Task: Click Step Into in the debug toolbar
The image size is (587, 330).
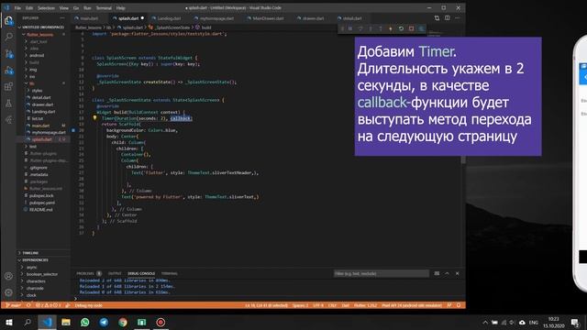Action: point(371,28)
